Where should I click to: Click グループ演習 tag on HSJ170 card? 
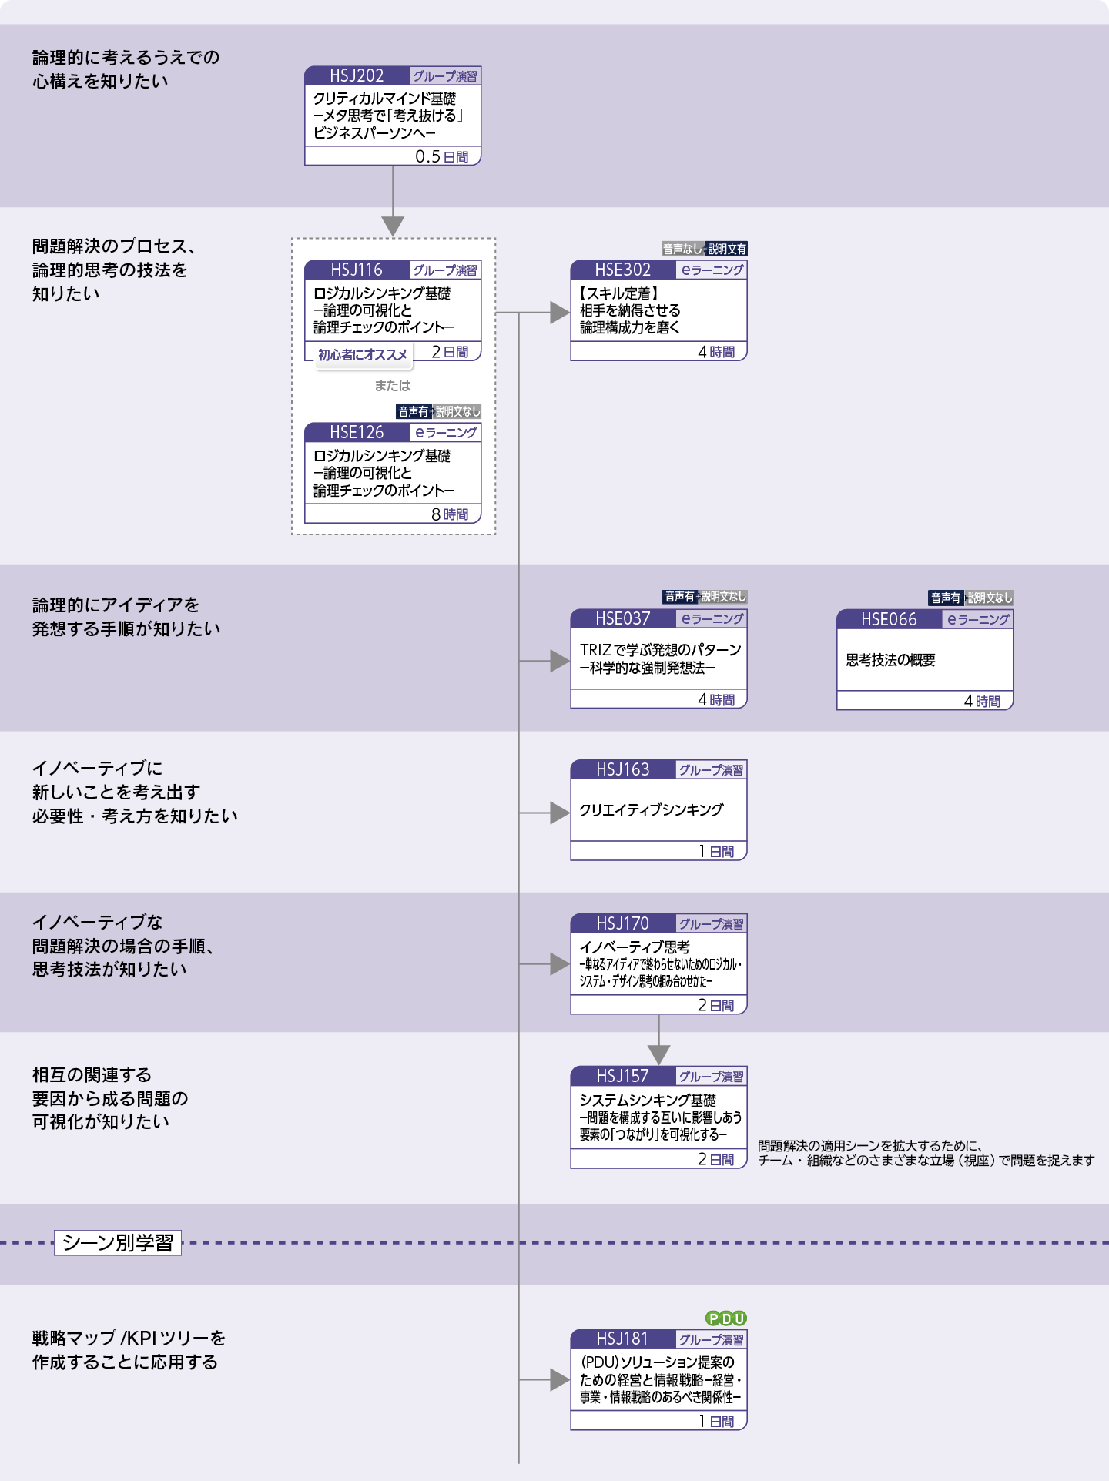coord(712,923)
